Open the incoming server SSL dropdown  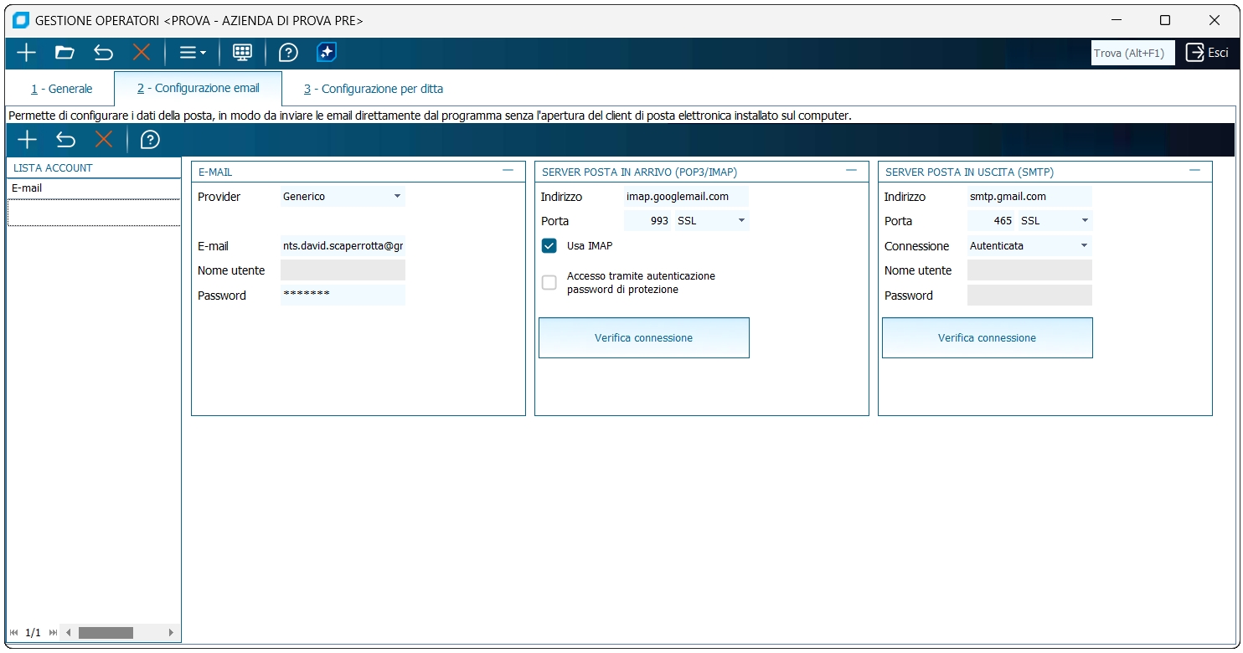[711, 221]
